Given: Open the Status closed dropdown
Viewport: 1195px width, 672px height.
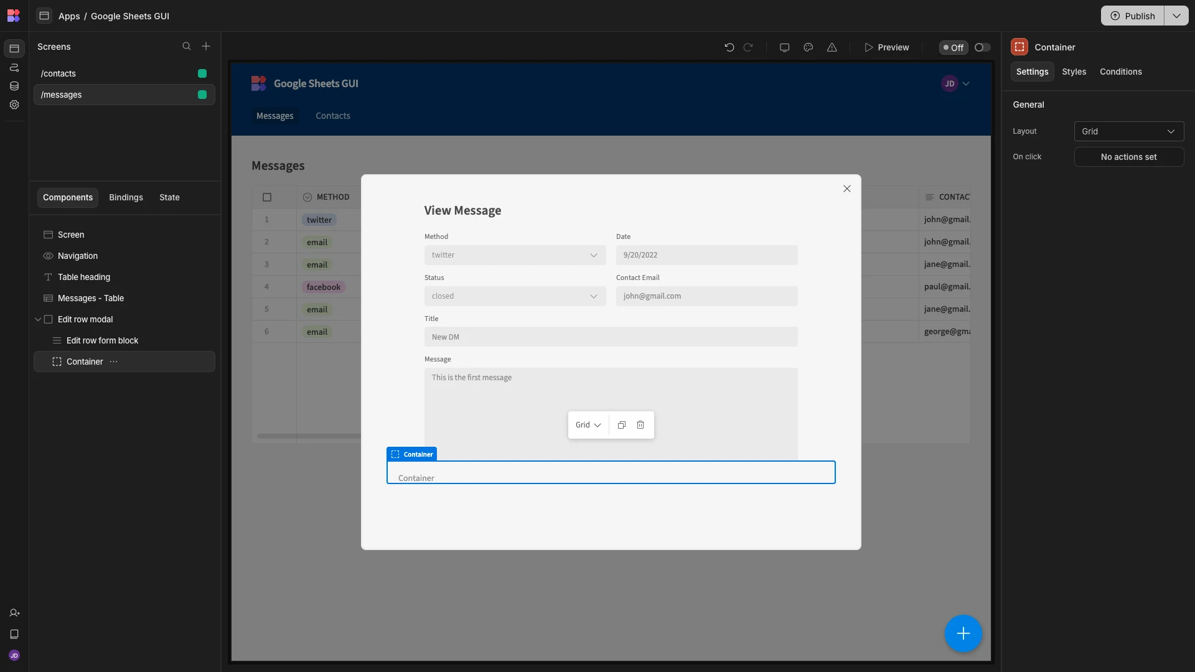Looking at the screenshot, I should click(515, 296).
